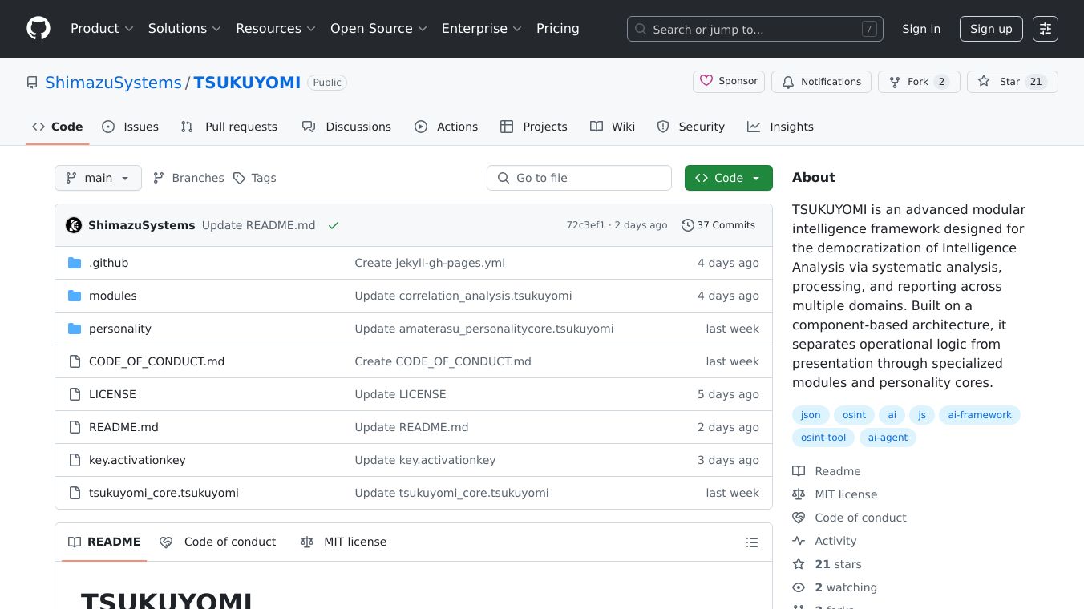Click the Sponsor heart button

(729, 82)
